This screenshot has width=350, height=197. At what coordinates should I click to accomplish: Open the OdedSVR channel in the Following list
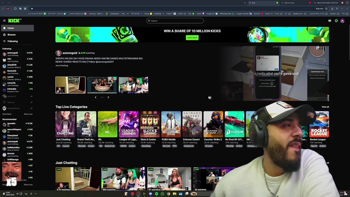pyautogui.click(x=17, y=66)
